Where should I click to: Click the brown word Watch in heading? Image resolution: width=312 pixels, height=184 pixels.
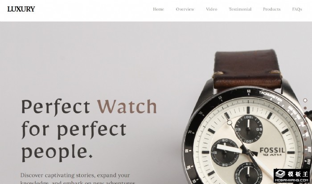[x=127, y=107]
